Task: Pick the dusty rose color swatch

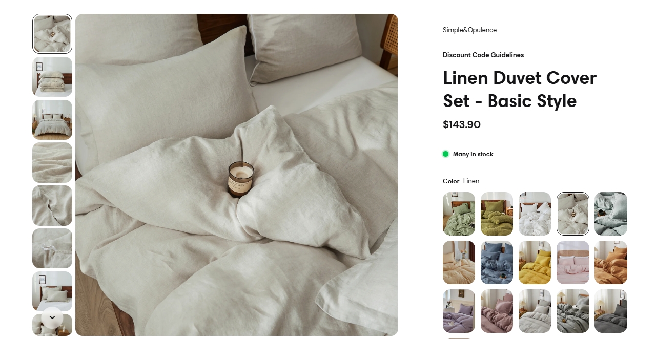Action: pos(497,311)
